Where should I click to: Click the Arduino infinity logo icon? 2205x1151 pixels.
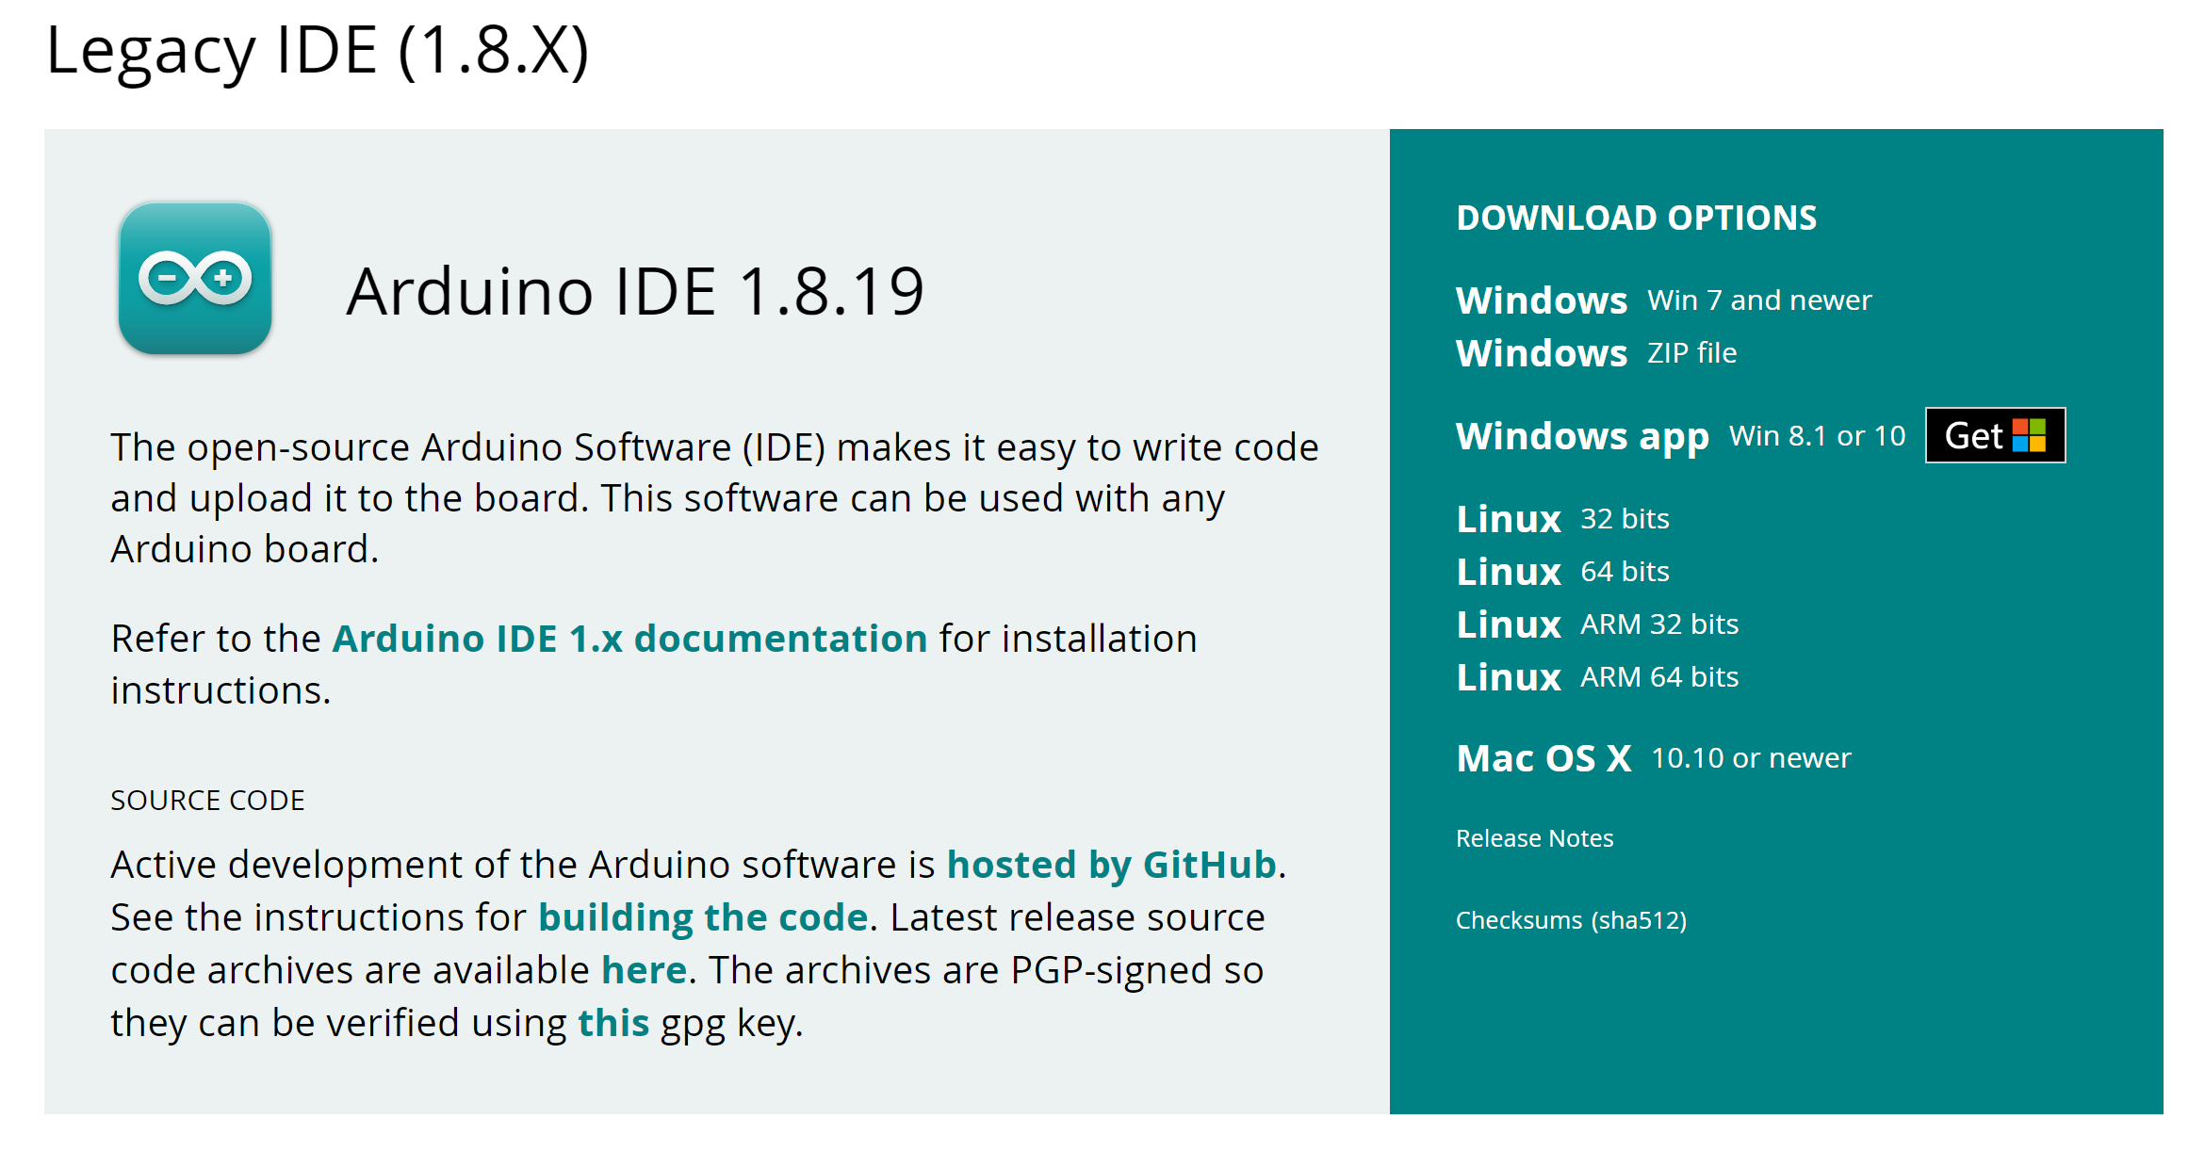(x=195, y=278)
